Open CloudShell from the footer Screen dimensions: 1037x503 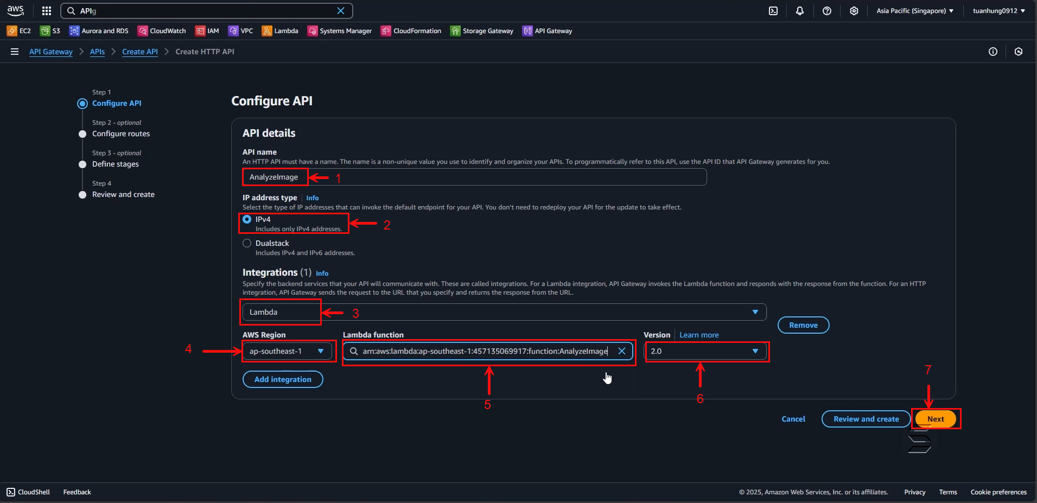click(28, 492)
